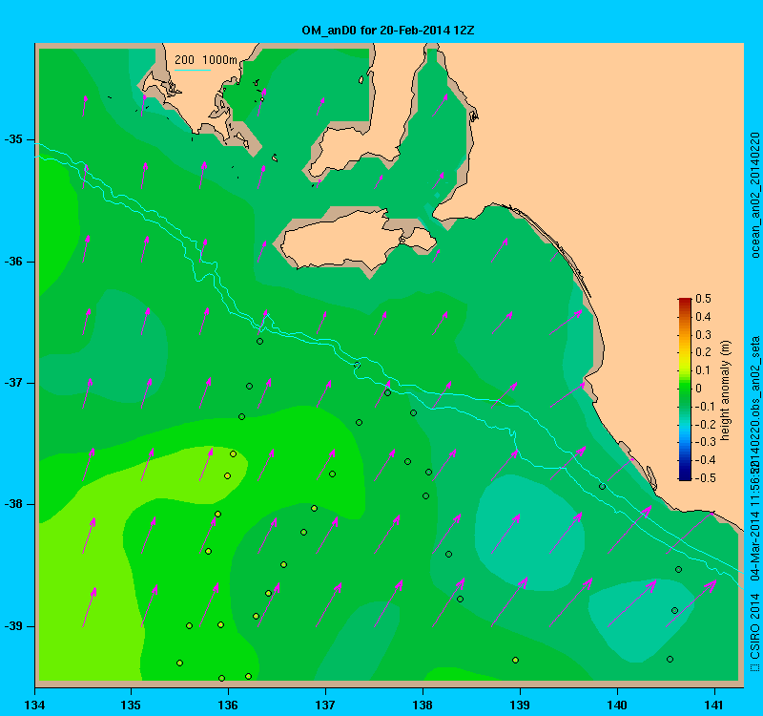The height and width of the screenshot is (716, 763).
Task: Click the '141' longitude axis label
Action: [714, 705]
